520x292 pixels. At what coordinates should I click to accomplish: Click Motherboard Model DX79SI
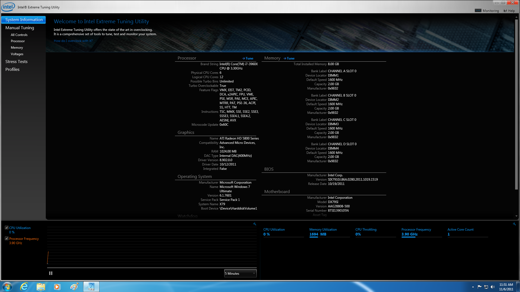coord(333,202)
